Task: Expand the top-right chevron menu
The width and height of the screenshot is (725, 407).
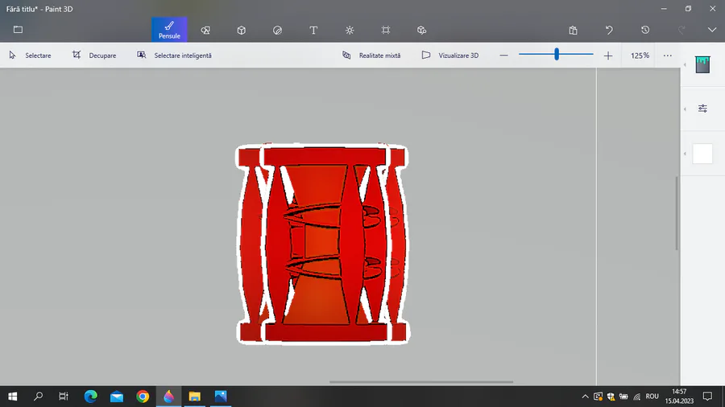Action: [x=712, y=30]
